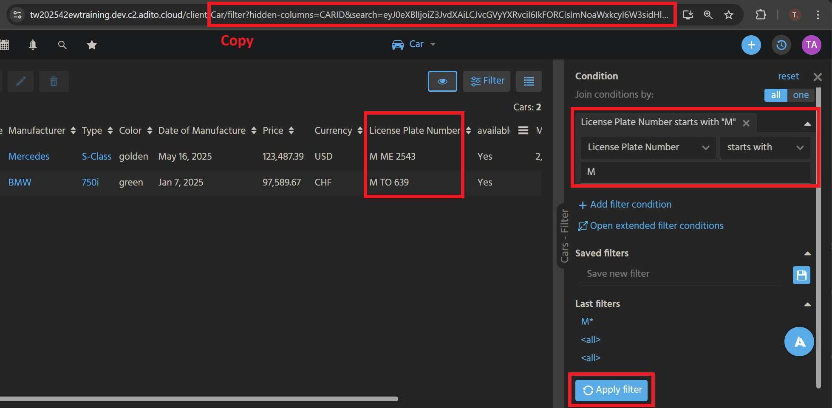This screenshot has height=408, width=832.
Task: Collapse the Saved filters section
Action: 807,253
